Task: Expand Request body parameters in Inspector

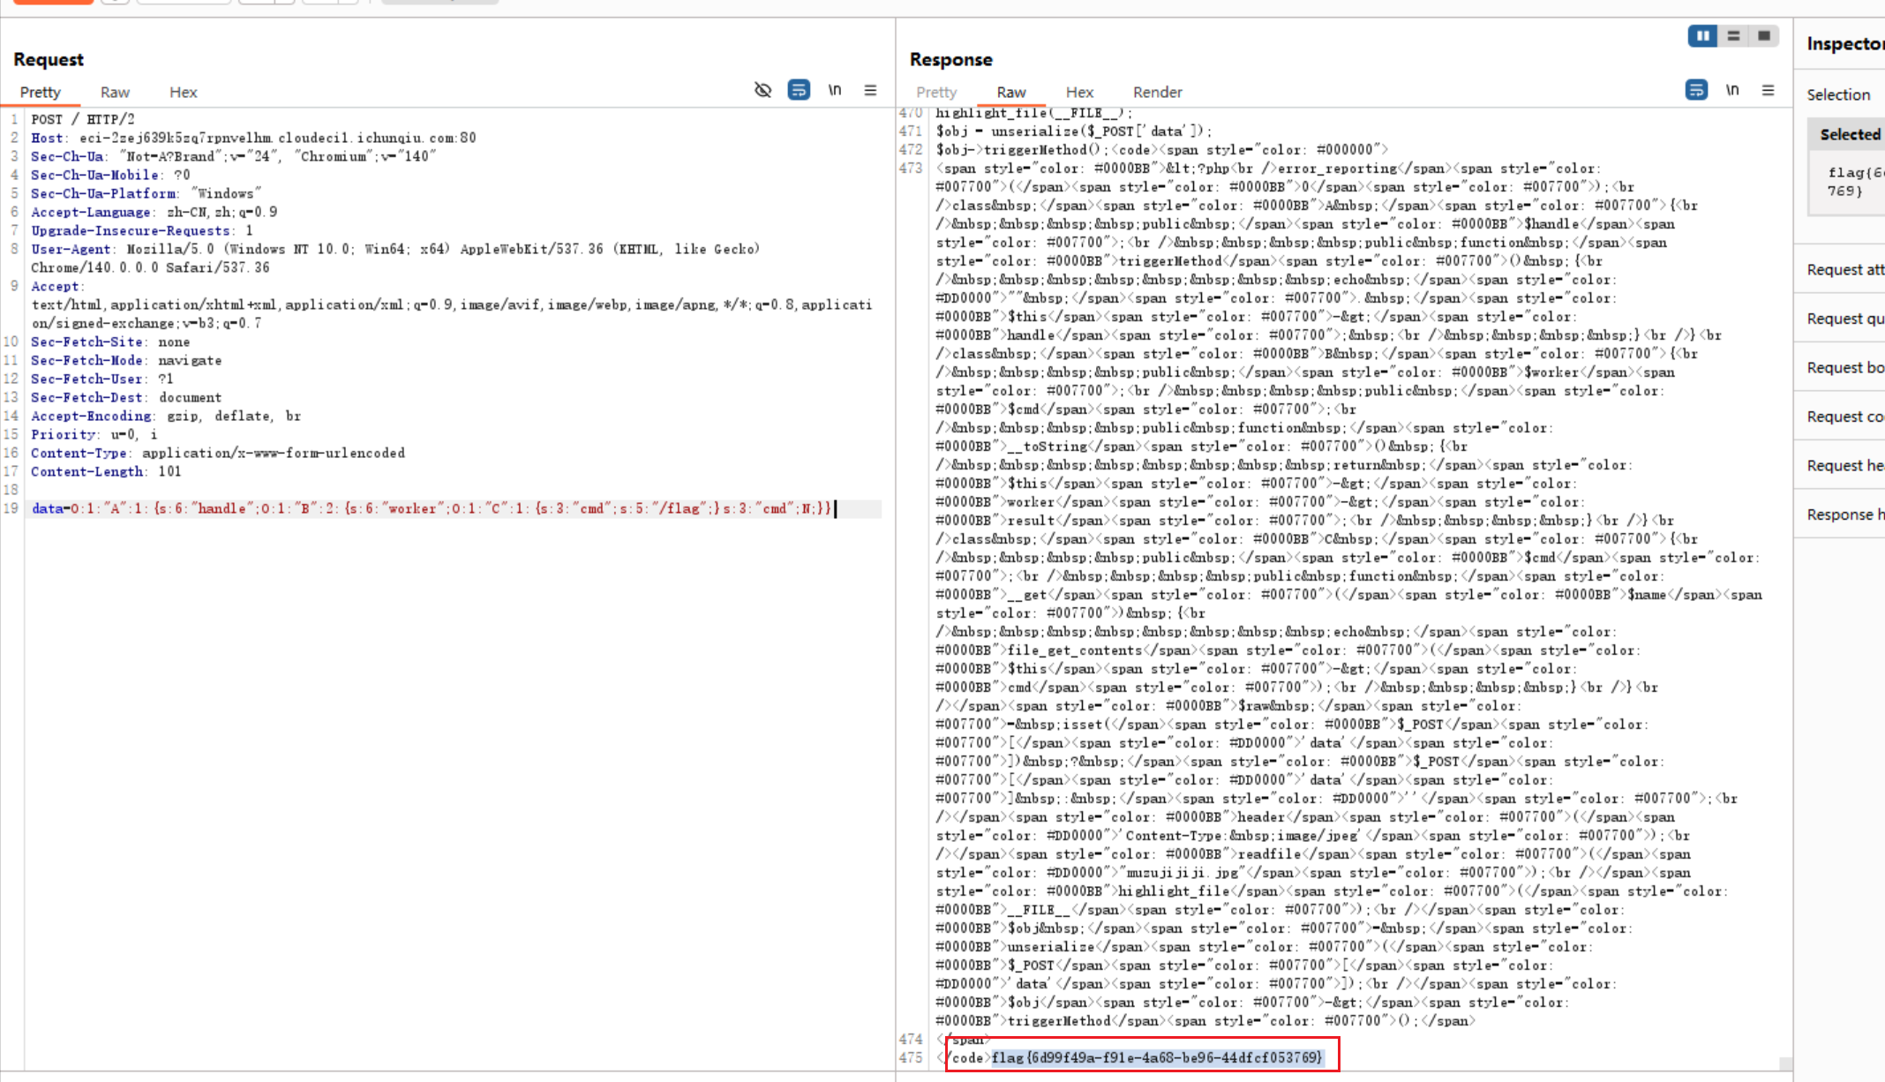Action: coord(1844,368)
